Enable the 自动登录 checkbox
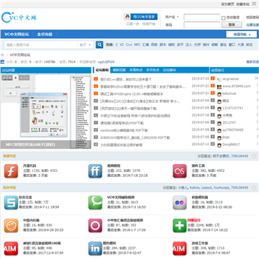The image size is (259, 259). [223, 18]
